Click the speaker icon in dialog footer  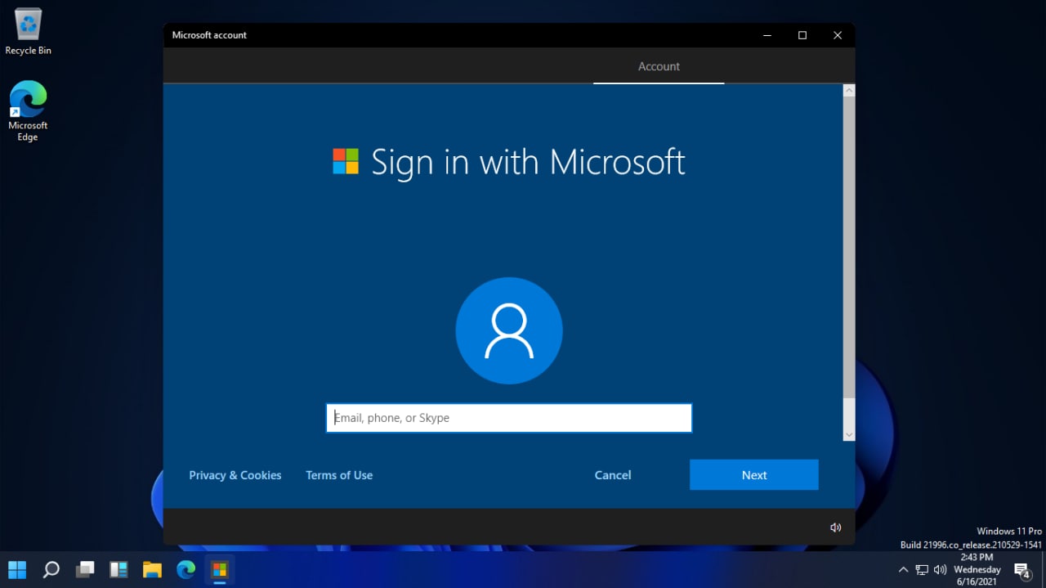pos(835,527)
